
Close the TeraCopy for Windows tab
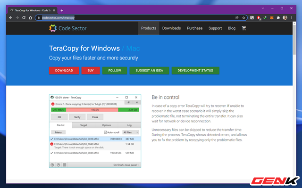point(54,10)
